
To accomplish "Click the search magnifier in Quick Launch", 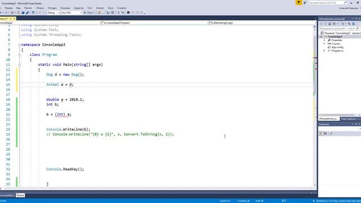I will click(x=345, y=2).
